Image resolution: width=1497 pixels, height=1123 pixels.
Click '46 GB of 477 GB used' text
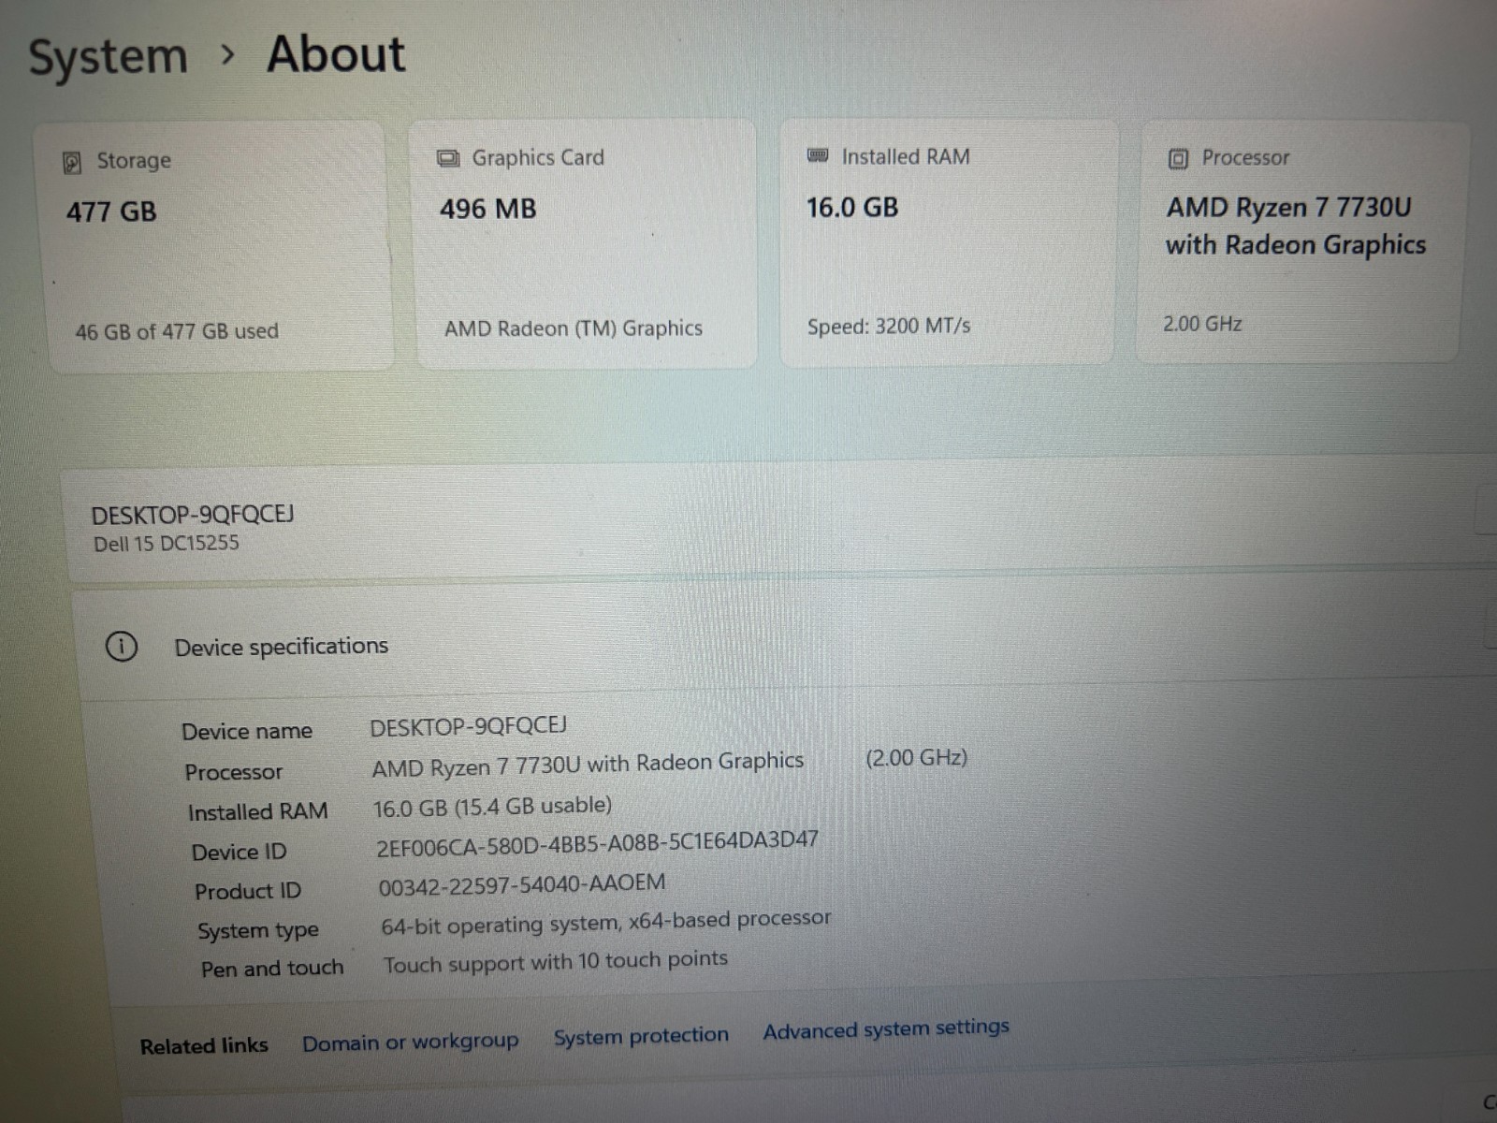(177, 331)
